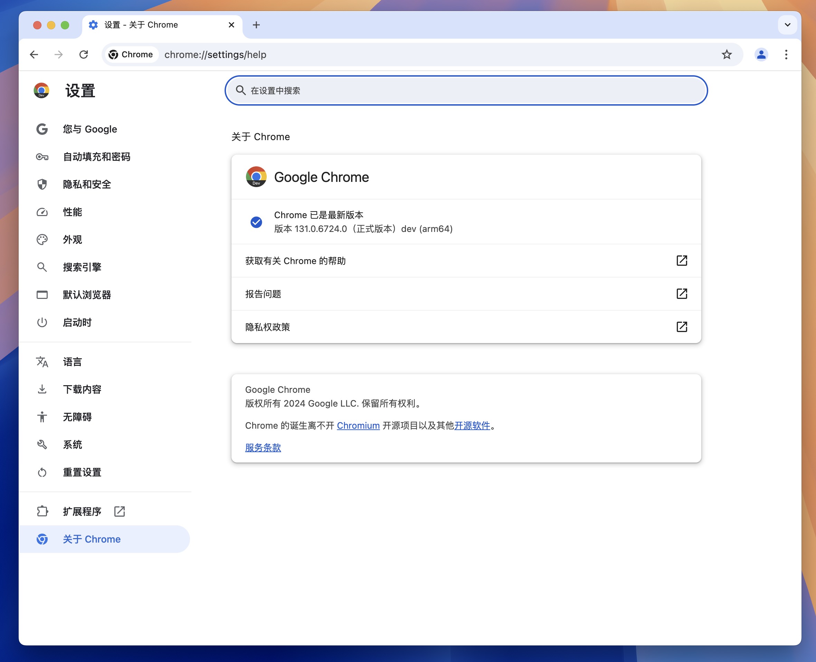Open 隐私和安全 settings section
This screenshot has height=662, width=816.
pyautogui.click(x=105, y=185)
